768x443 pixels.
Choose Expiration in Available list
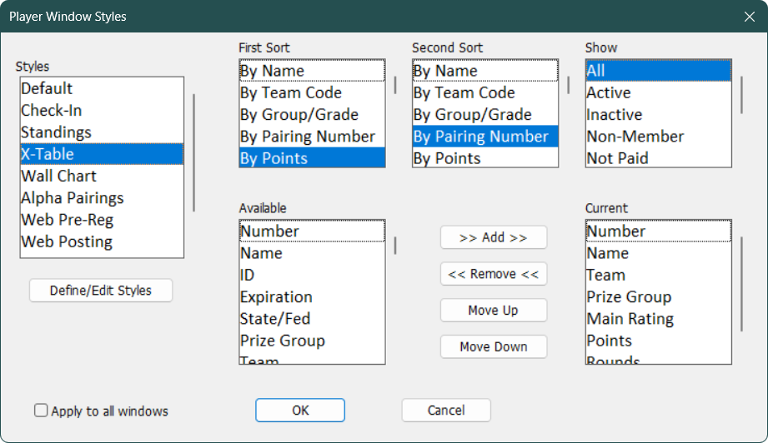coord(276,297)
